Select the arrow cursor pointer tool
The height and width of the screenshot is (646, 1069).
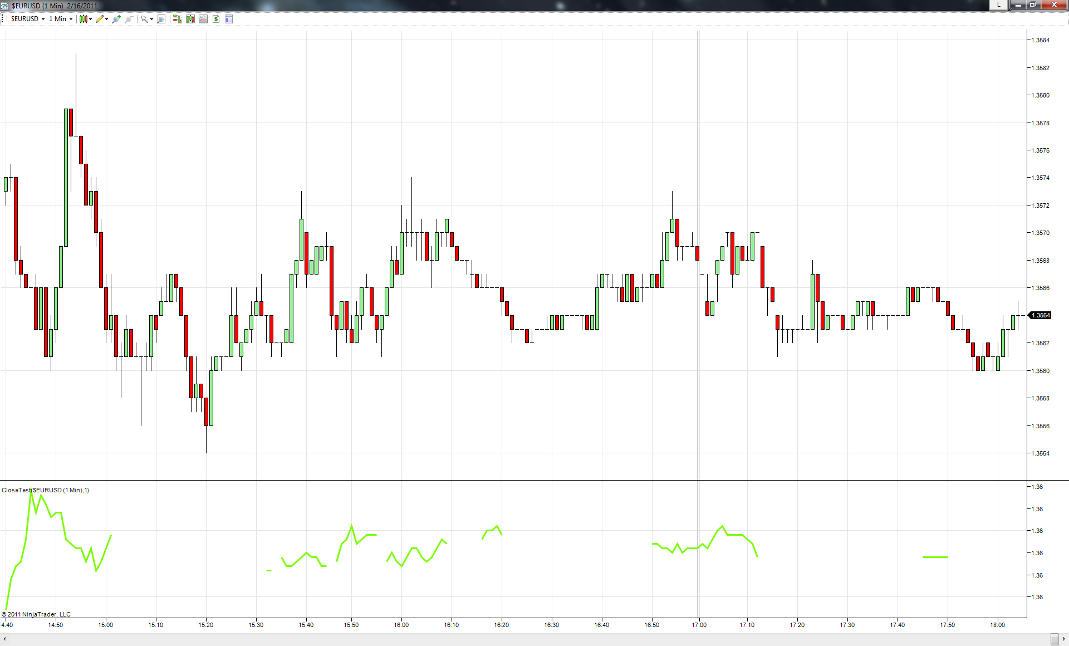click(144, 19)
